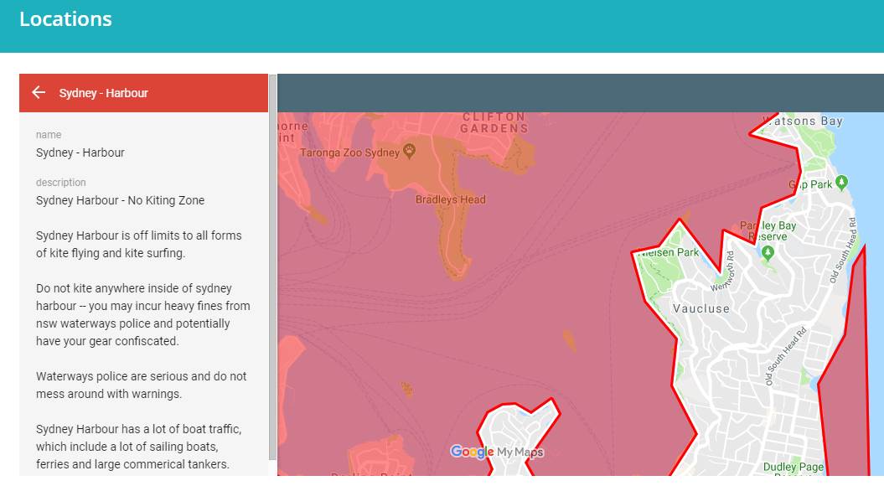Click the Wentworth Rd street label
Screen dimensions: 884x486
pyautogui.click(x=722, y=271)
